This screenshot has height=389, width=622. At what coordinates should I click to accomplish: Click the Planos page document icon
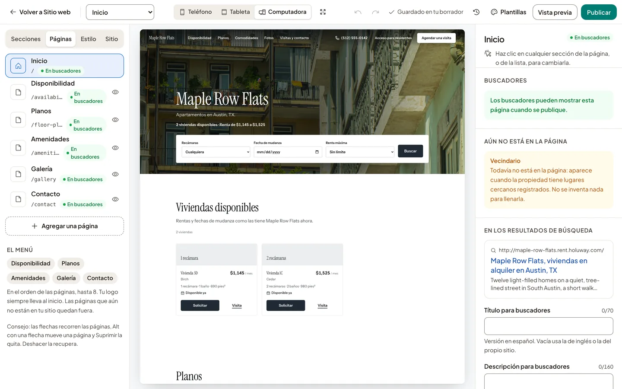tap(18, 120)
